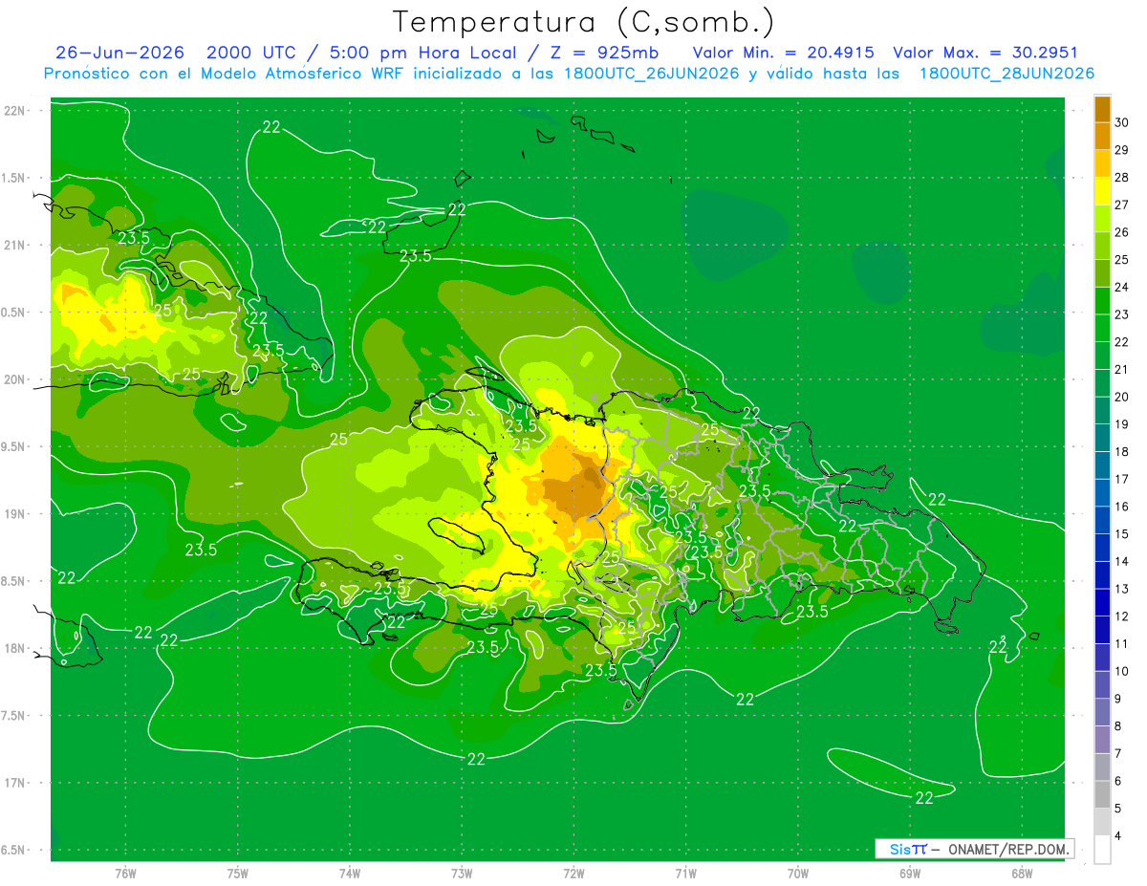Click the 69W longitude axis label
1147x886 pixels.
tap(910, 873)
